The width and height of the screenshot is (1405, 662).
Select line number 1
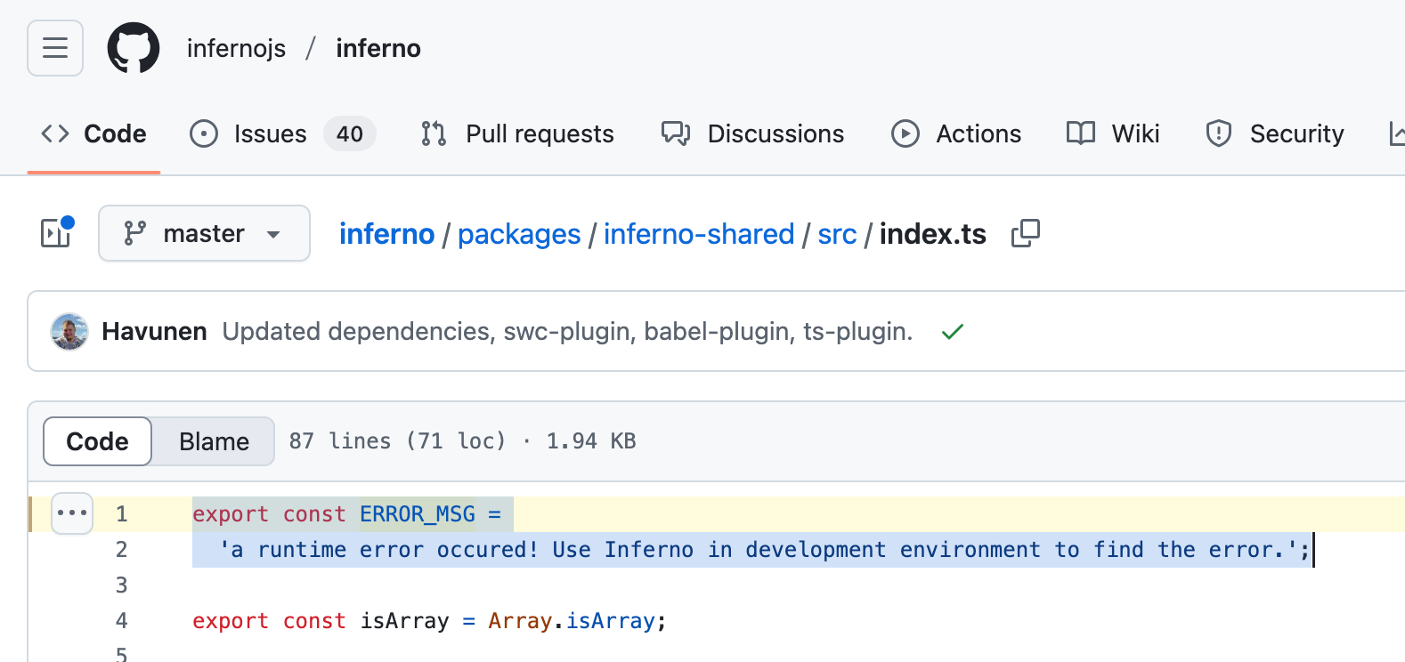pyautogui.click(x=122, y=514)
